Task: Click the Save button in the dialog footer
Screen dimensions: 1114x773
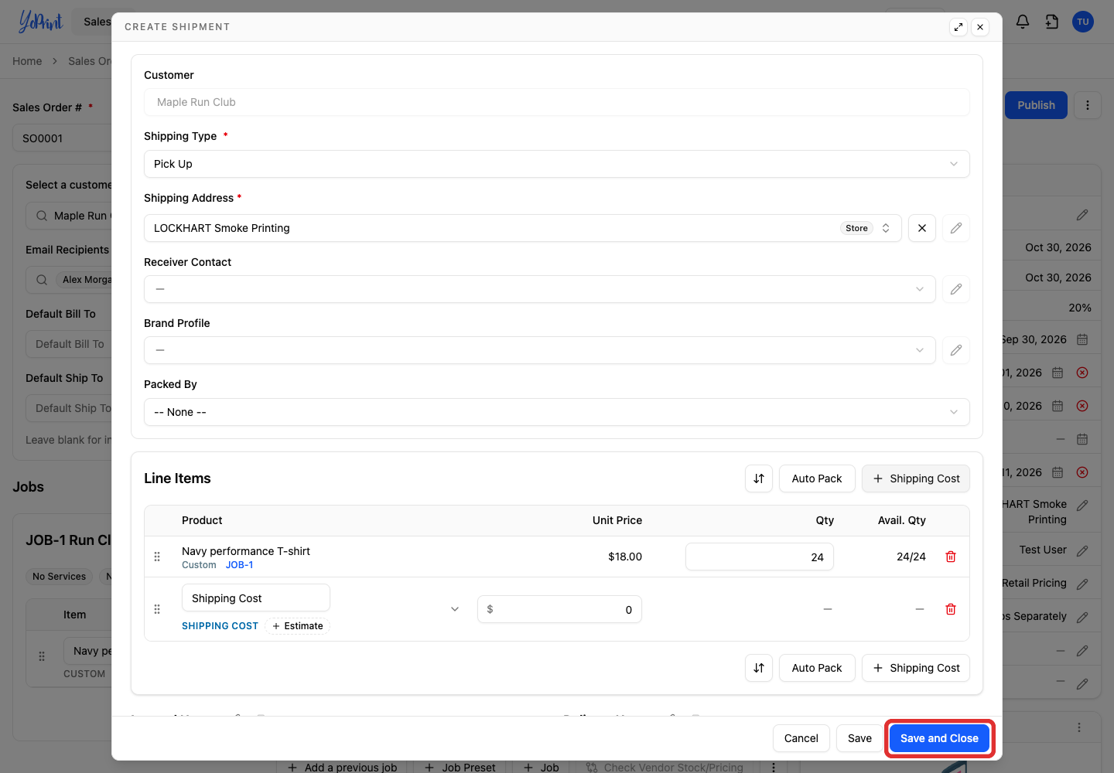Action: pos(859,738)
